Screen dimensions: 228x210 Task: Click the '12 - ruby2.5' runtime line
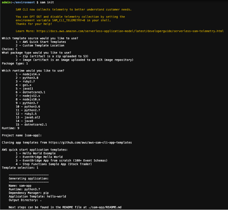click(26, 114)
